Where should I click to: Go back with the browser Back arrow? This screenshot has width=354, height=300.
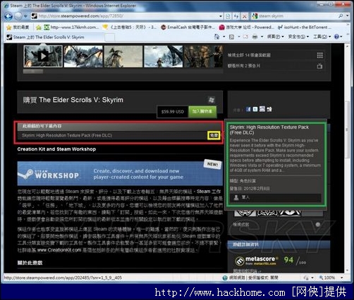8,16
